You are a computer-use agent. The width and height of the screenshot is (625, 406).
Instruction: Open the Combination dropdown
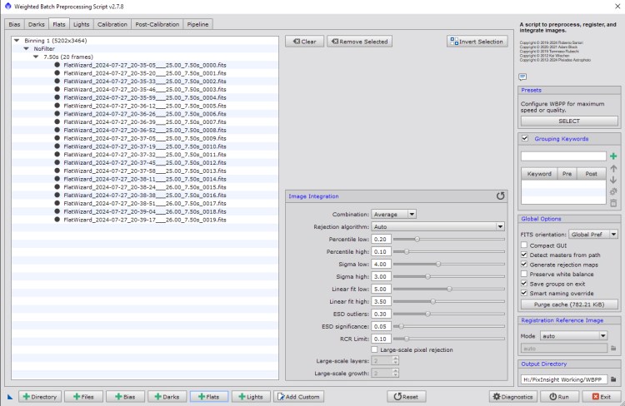click(393, 214)
